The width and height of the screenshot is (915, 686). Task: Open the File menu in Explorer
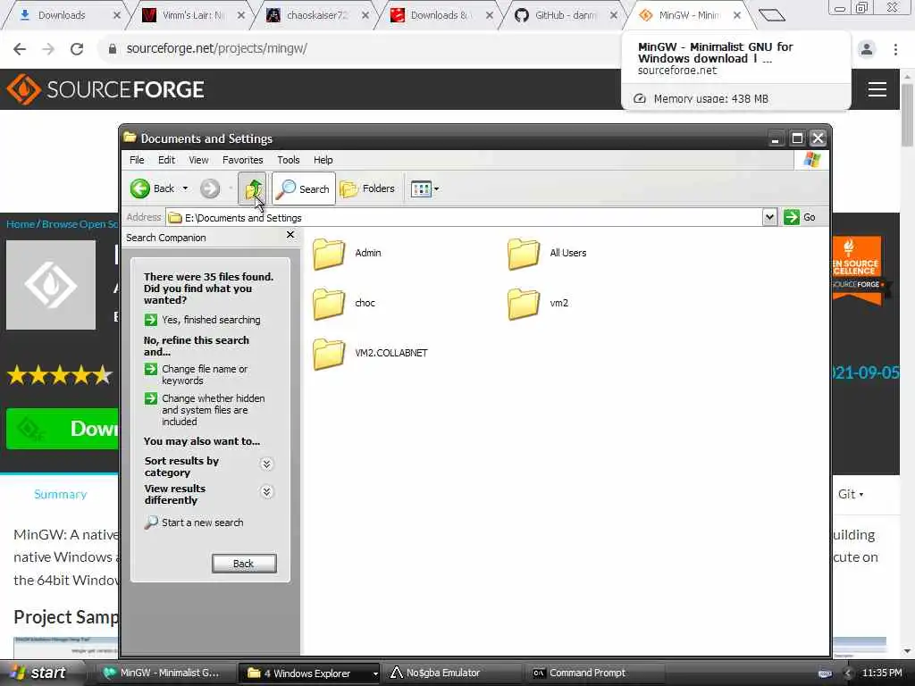coord(137,160)
